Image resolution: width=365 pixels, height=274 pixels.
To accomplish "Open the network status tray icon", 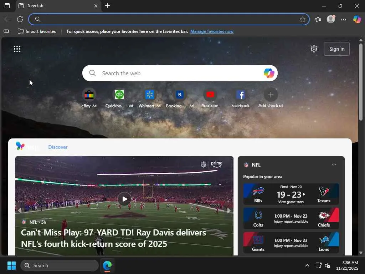I will [x=318, y=265].
